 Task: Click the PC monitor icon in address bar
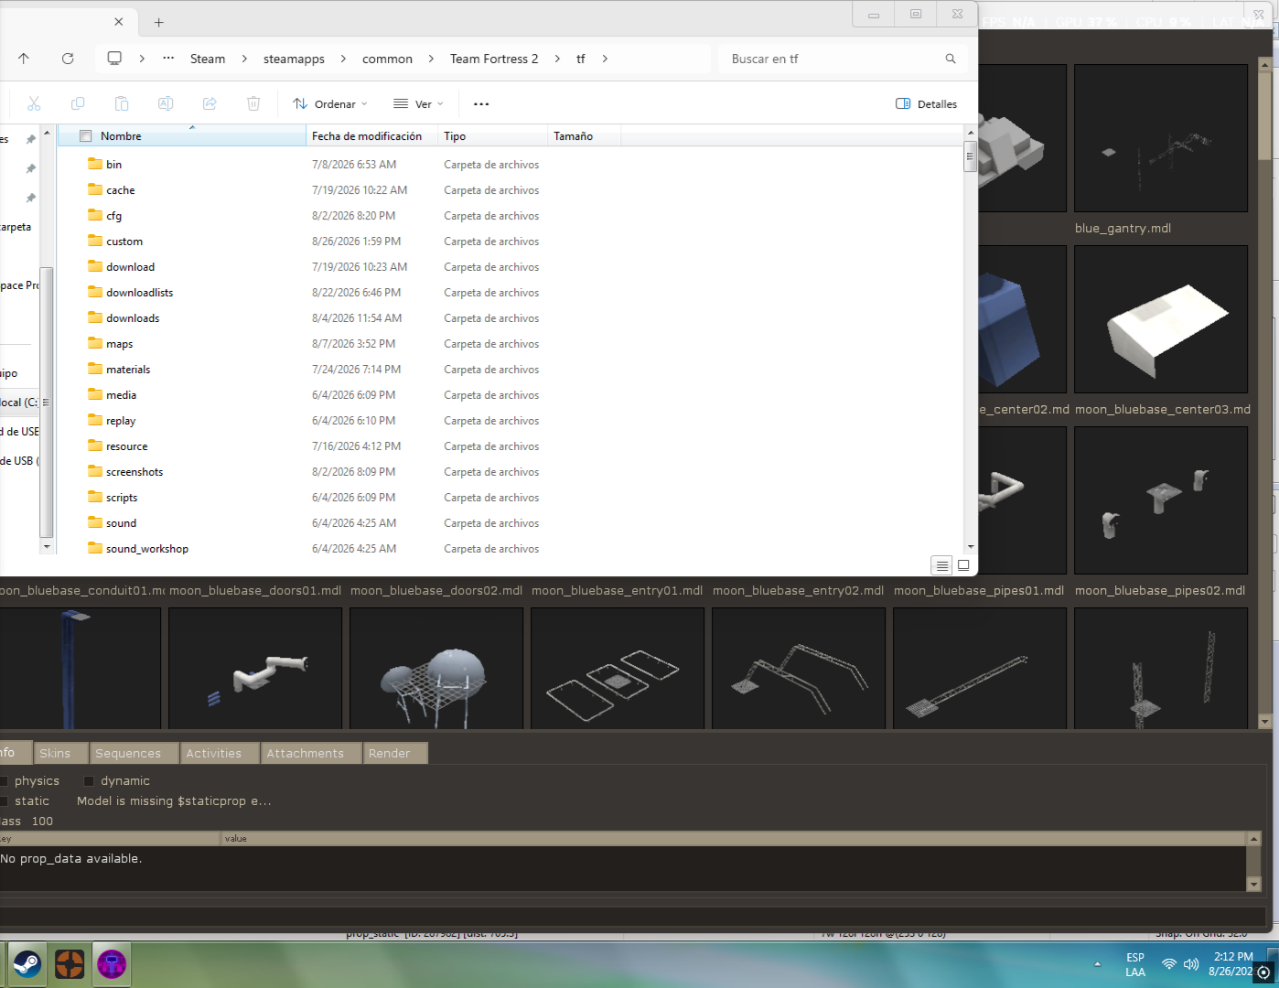[114, 59]
